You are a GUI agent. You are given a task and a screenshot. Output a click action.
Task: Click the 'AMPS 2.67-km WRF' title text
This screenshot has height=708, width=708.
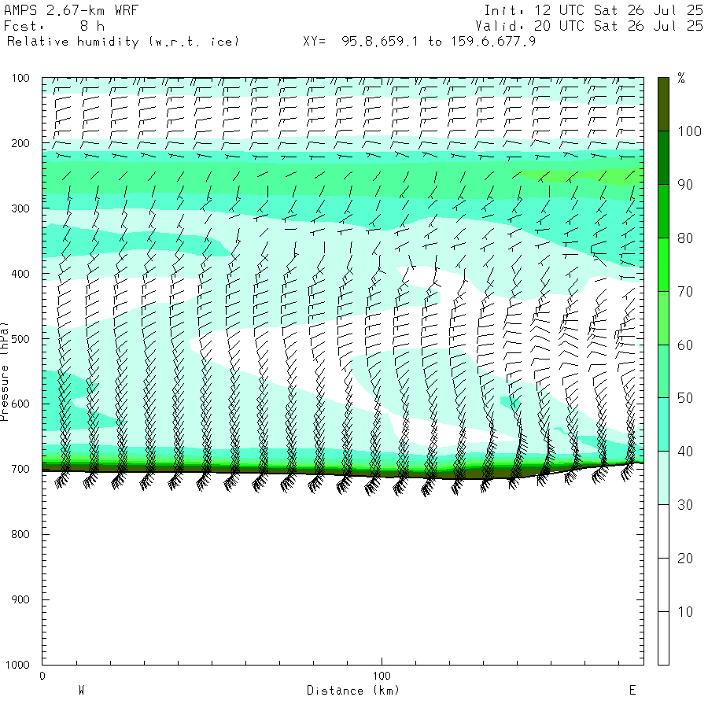[71, 10]
